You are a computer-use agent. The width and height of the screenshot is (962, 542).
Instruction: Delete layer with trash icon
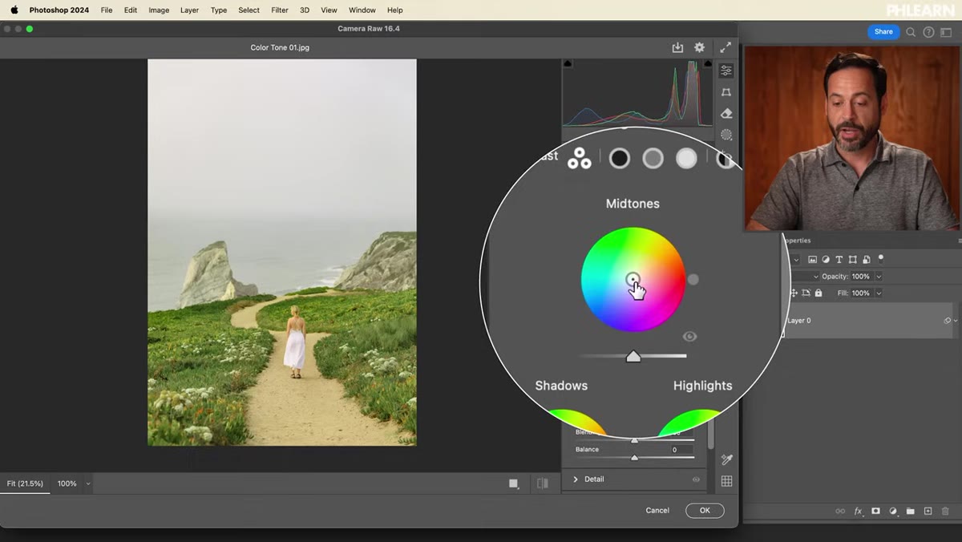point(946,511)
